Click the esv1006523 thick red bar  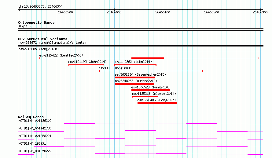[x=151, y=90]
